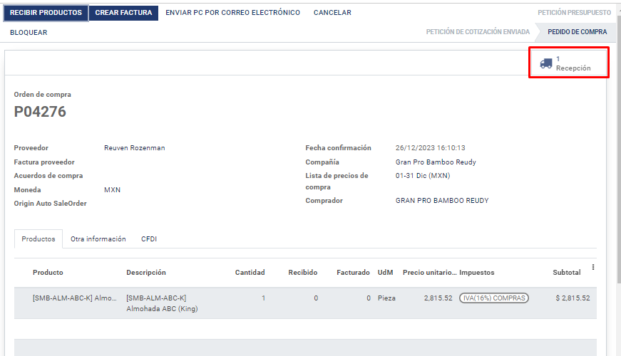The width and height of the screenshot is (621, 356).
Task: Select product [SMB-ALM-ABC-K] Almo... cell
Action: (x=74, y=298)
